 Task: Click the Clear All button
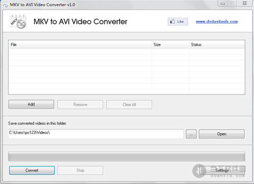(x=129, y=104)
